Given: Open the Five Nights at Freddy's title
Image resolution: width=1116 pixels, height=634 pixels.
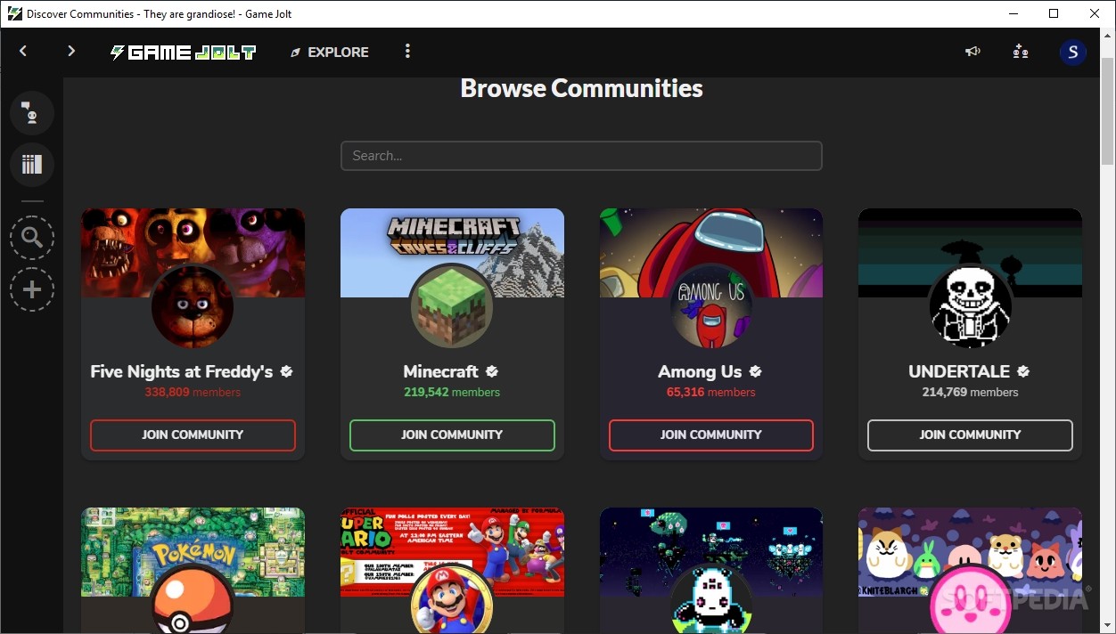Looking at the screenshot, I should coord(182,371).
